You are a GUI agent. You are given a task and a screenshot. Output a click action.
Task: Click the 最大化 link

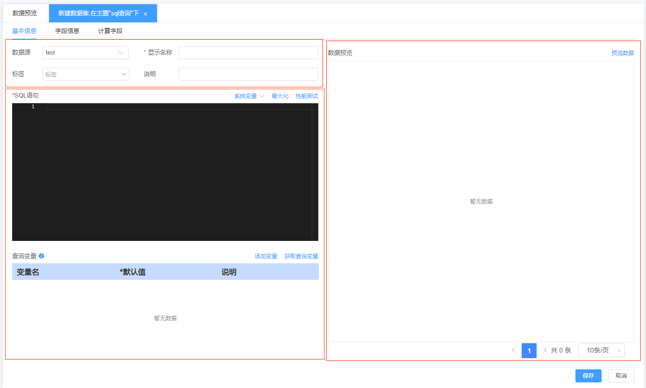280,96
